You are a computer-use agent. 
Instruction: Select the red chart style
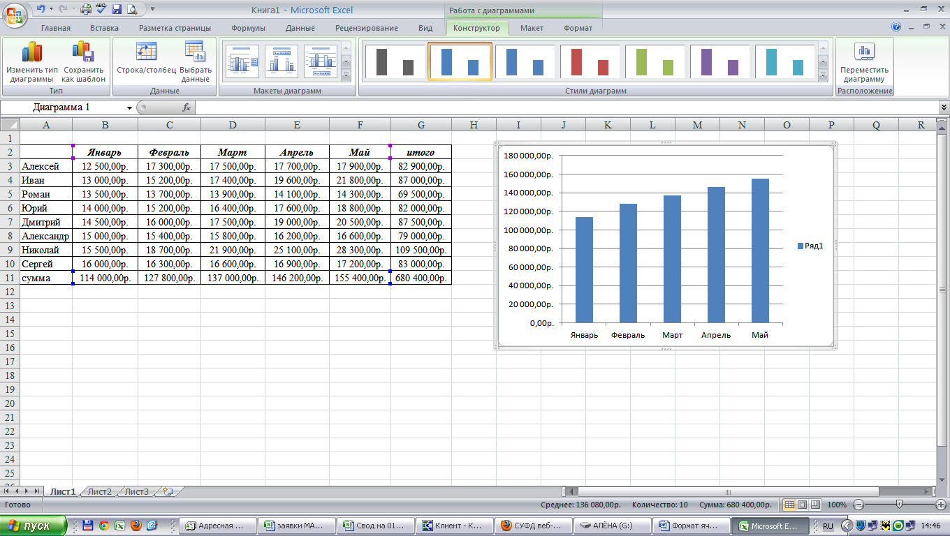click(x=589, y=62)
